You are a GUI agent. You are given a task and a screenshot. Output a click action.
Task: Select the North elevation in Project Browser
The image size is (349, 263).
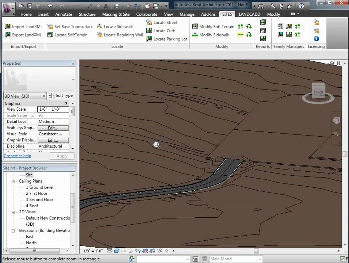31,243
